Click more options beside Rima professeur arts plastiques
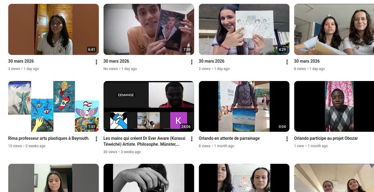This screenshot has height=192, width=374. coord(96,139)
